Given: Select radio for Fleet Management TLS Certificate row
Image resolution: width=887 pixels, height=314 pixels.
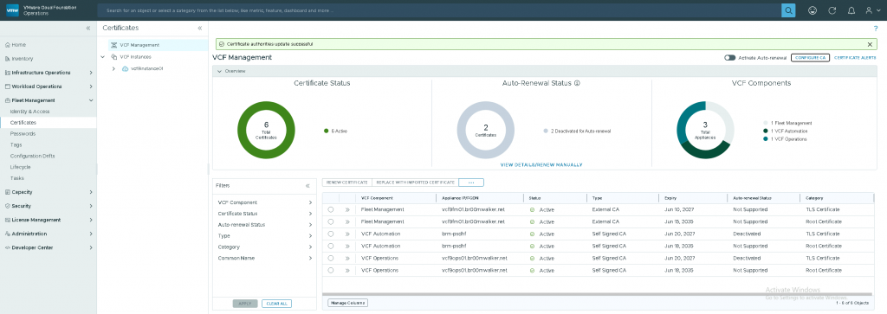Looking at the screenshot, I should (x=330, y=209).
